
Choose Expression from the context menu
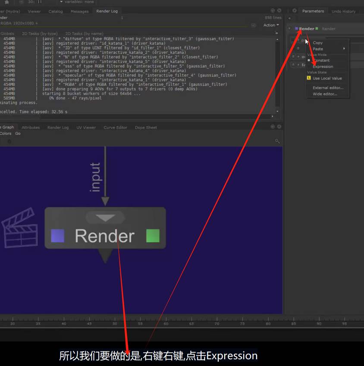point(323,66)
